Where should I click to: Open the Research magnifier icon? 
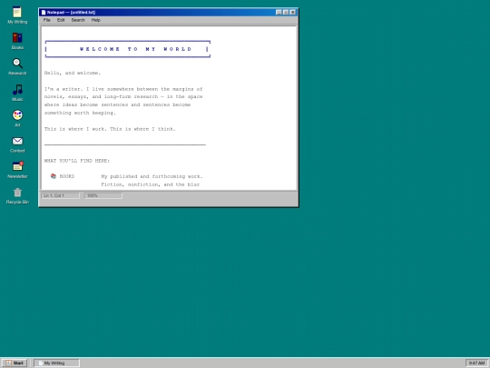17,66
